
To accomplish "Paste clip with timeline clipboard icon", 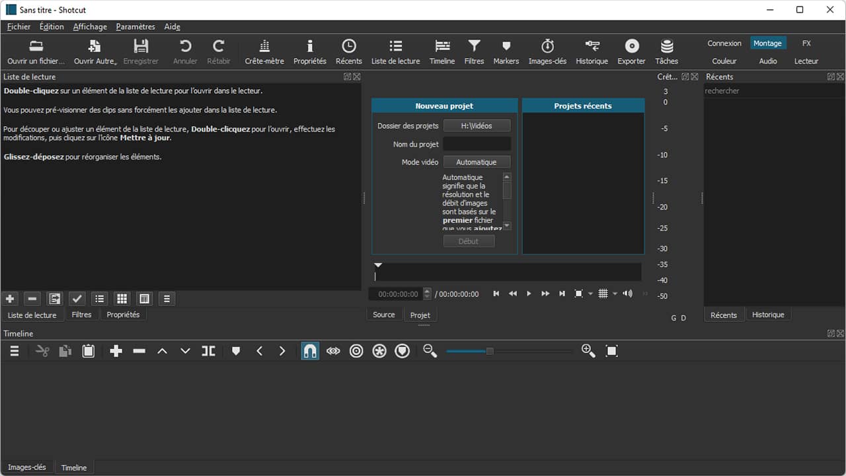I will [88, 351].
